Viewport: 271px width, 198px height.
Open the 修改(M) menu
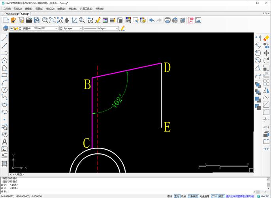click(x=73, y=8)
